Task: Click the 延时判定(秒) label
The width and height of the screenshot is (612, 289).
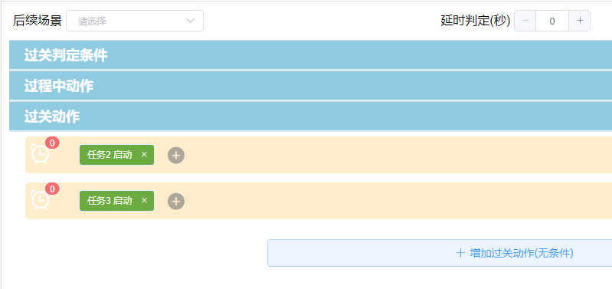Action: coord(476,21)
